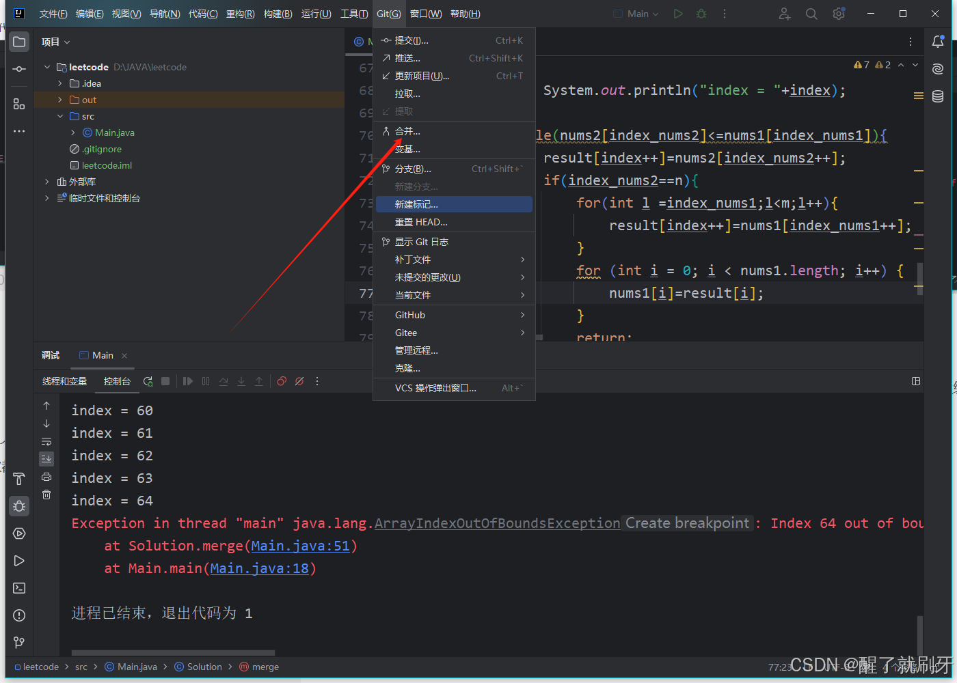This screenshot has width=957, height=683.
Task: Open Main.java:18 stack trace link
Action: (x=259, y=568)
